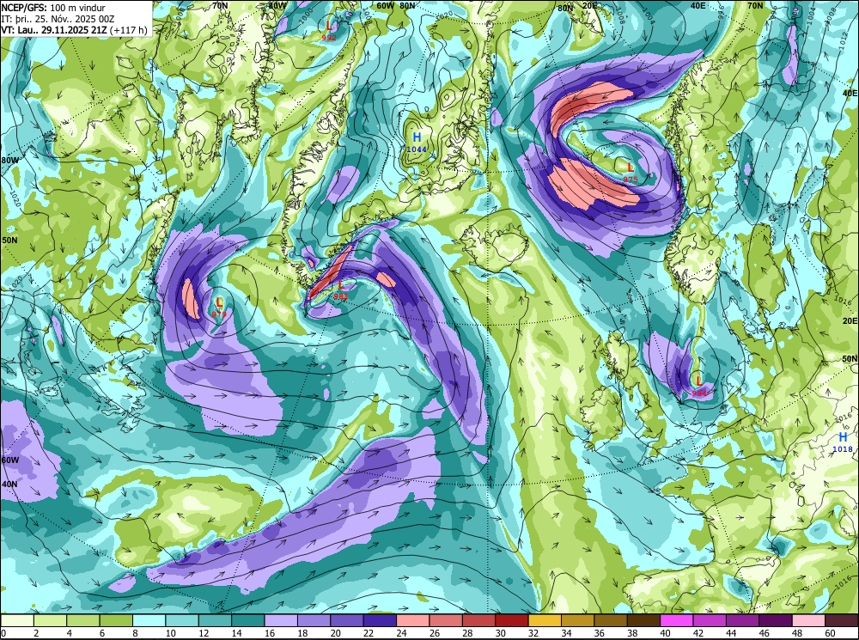
Task: Click the high pressure marker labeled 1044
Action: [417, 142]
